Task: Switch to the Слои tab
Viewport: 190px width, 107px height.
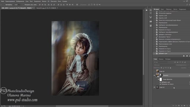Action: [155, 59]
